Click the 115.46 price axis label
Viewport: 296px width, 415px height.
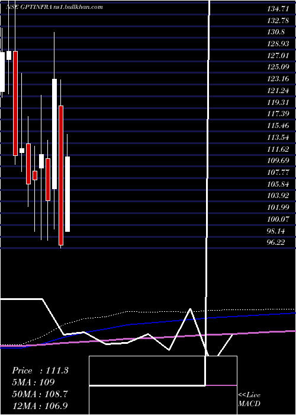pos(278,126)
